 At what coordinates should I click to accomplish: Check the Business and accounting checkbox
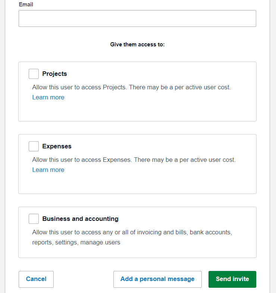click(x=34, y=219)
